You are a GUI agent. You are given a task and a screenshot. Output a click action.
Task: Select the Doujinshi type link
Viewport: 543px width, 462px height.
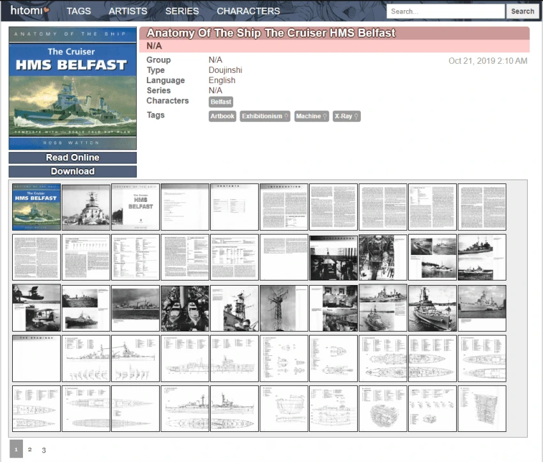pos(225,70)
